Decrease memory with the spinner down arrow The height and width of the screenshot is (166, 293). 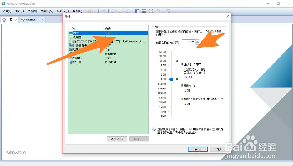197,43
